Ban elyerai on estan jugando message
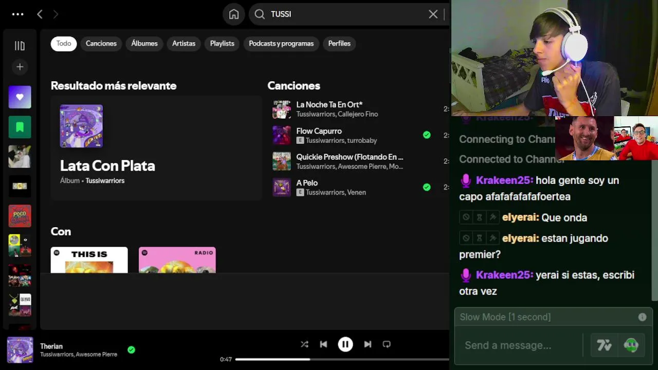The image size is (658, 370). pos(466,238)
